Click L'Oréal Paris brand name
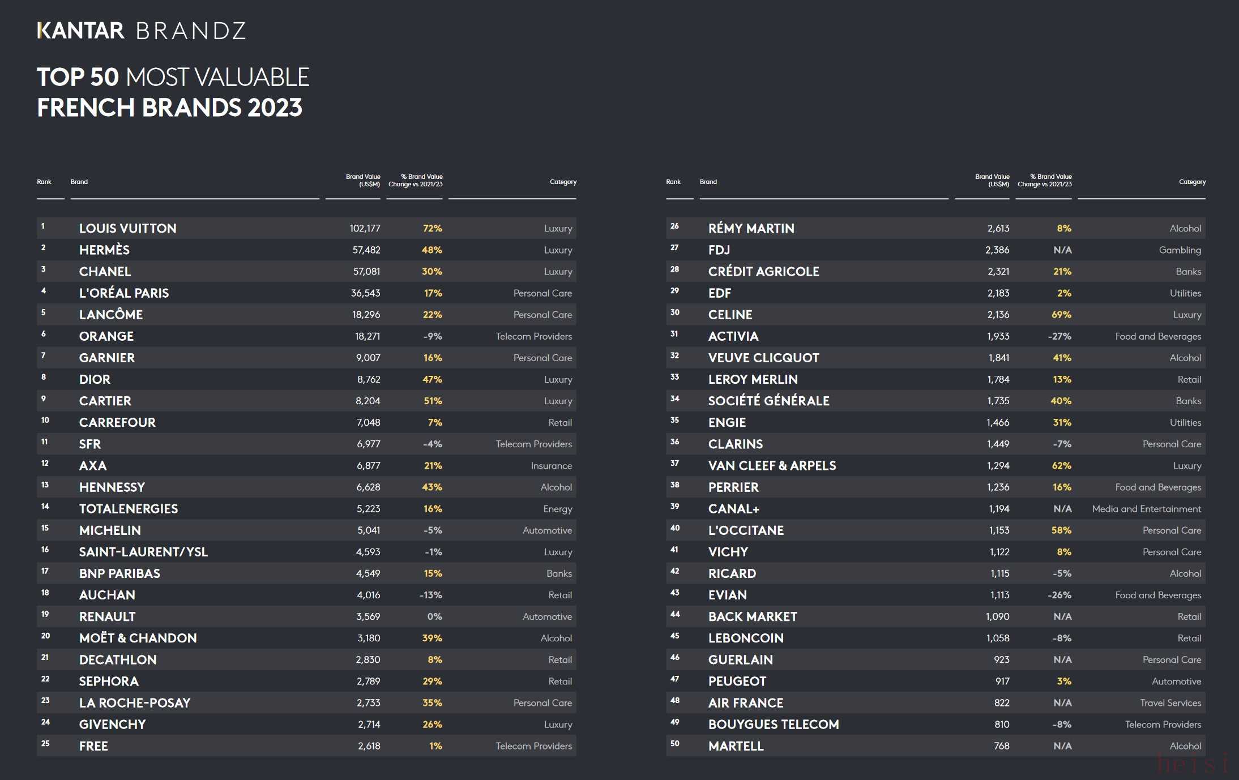The image size is (1239, 780). pos(123,293)
